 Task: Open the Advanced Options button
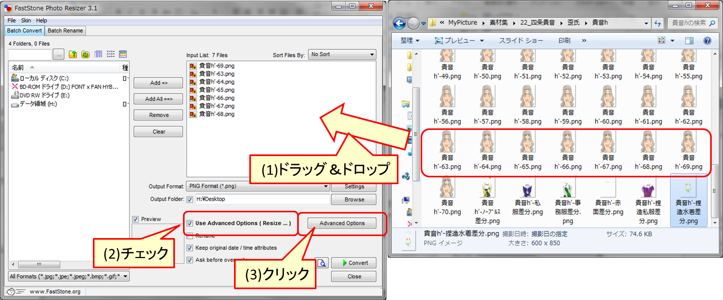pyautogui.click(x=342, y=223)
